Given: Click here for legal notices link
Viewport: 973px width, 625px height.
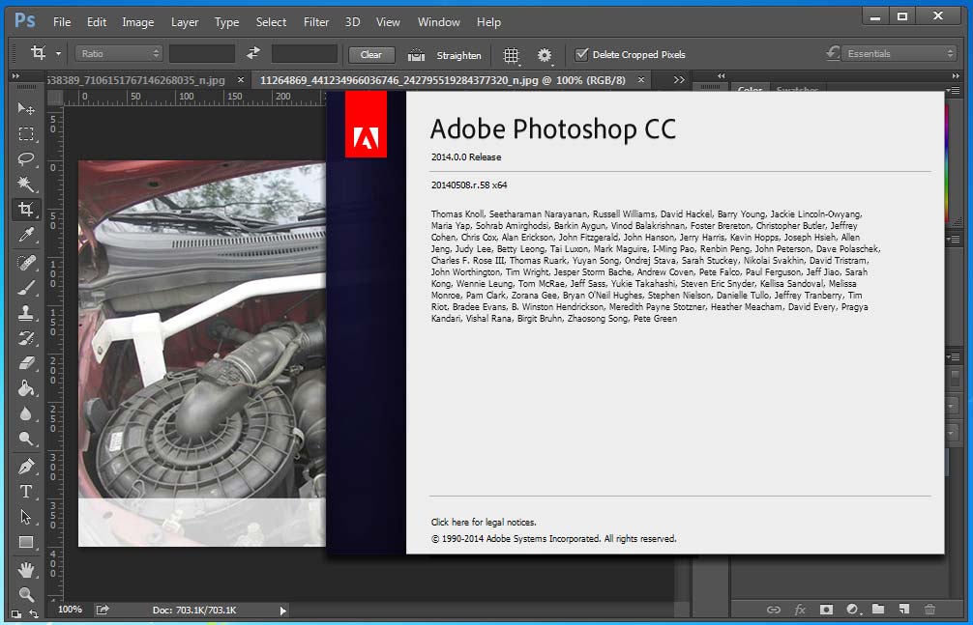Looking at the screenshot, I should click(484, 522).
